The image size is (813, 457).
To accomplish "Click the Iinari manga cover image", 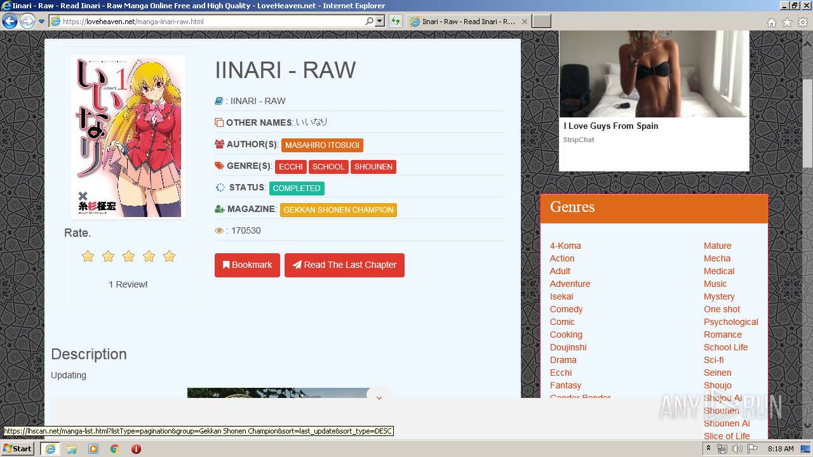I will click(x=129, y=137).
